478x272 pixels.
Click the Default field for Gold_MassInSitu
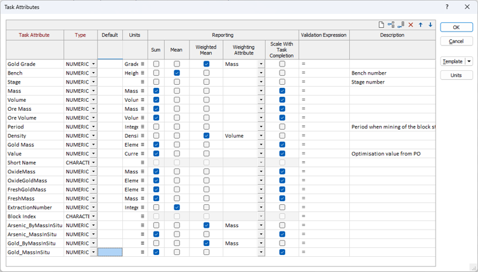(x=110, y=252)
